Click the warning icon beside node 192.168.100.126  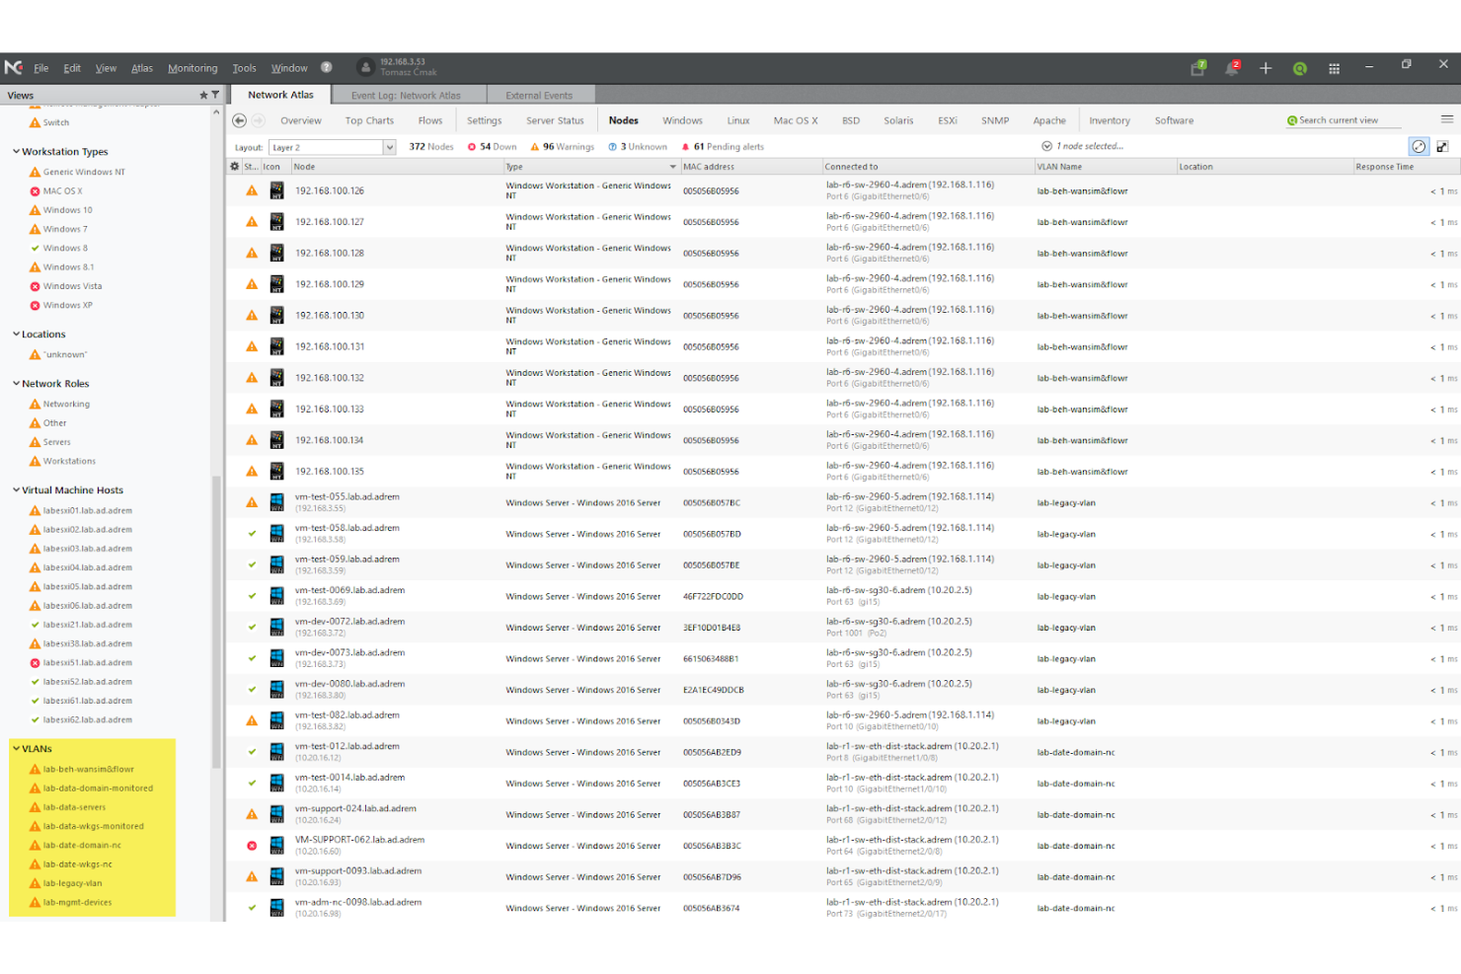(x=252, y=190)
